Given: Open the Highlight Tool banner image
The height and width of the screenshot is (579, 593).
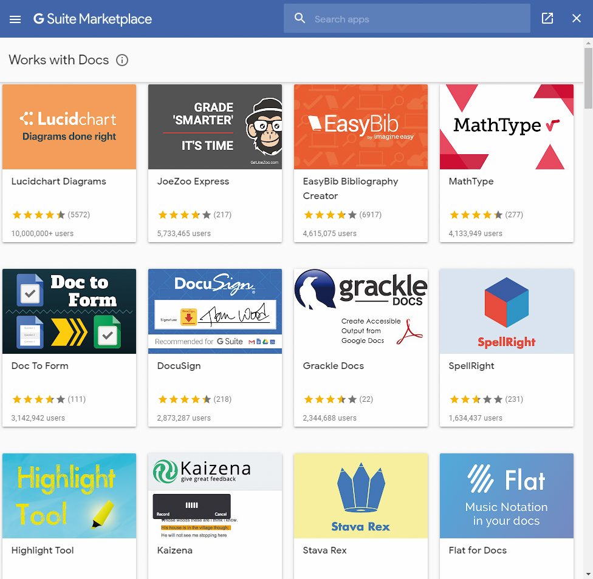Looking at the screenshot, I should tap(69, 495).
